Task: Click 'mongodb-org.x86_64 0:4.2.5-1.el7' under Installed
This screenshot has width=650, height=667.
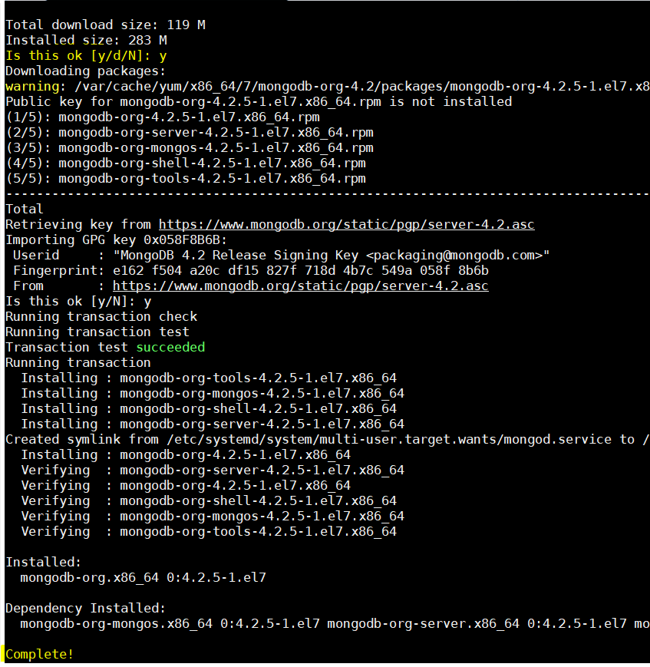Action: pos(144,577)
